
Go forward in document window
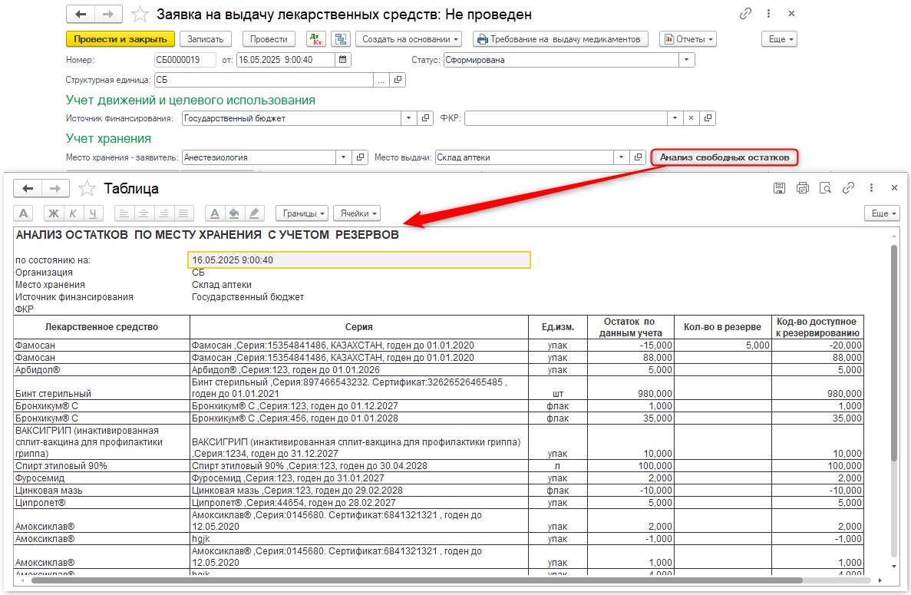(108, 14)
